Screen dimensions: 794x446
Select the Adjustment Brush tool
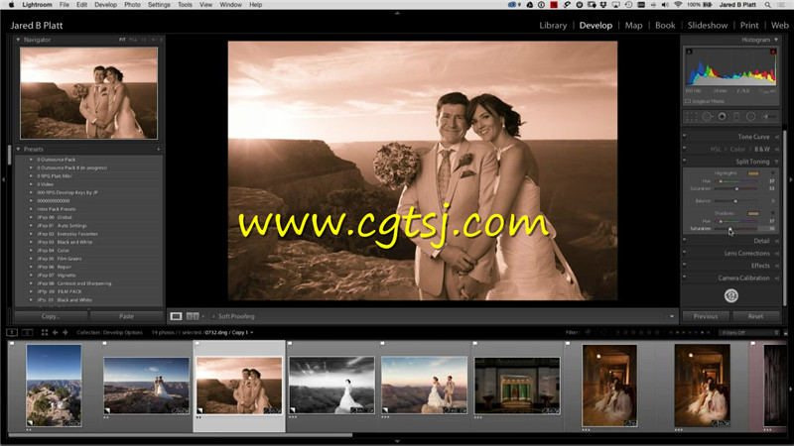[769, 117]
